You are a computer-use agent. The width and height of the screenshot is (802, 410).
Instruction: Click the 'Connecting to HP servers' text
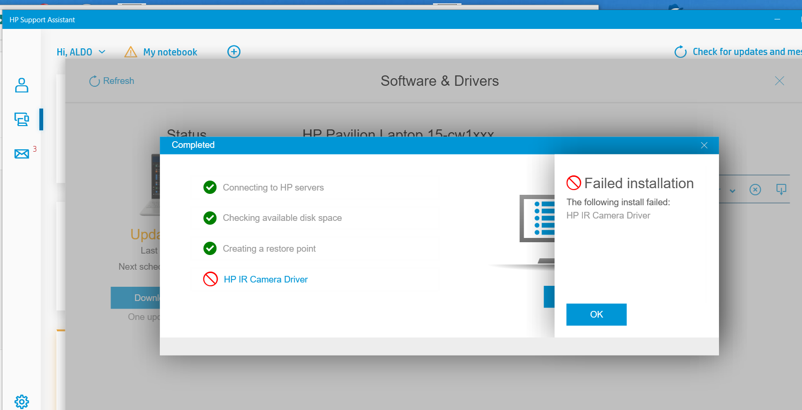(x=273, y=188)
